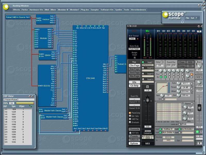This screenshot has width=206, height=155.
Task: Click the compressor Ratio knob
Action: [x=178, y=83]
